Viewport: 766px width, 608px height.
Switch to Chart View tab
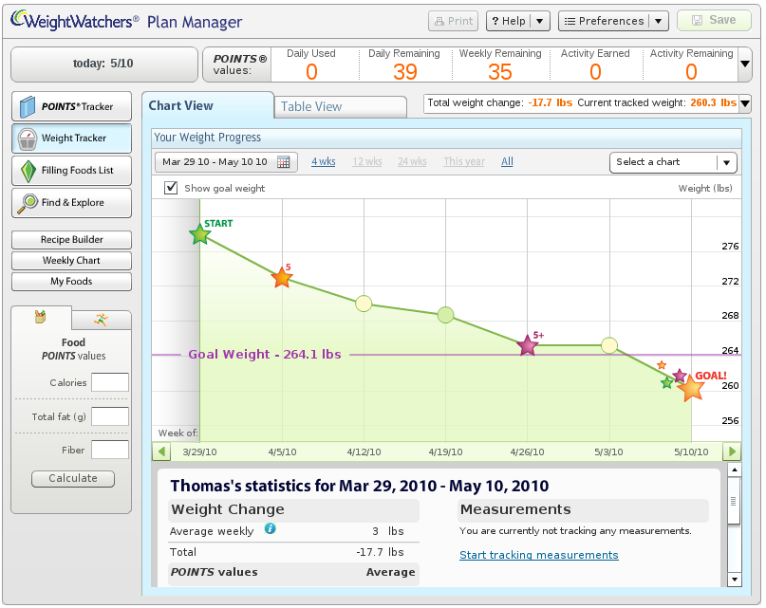(x=208, y=106)
